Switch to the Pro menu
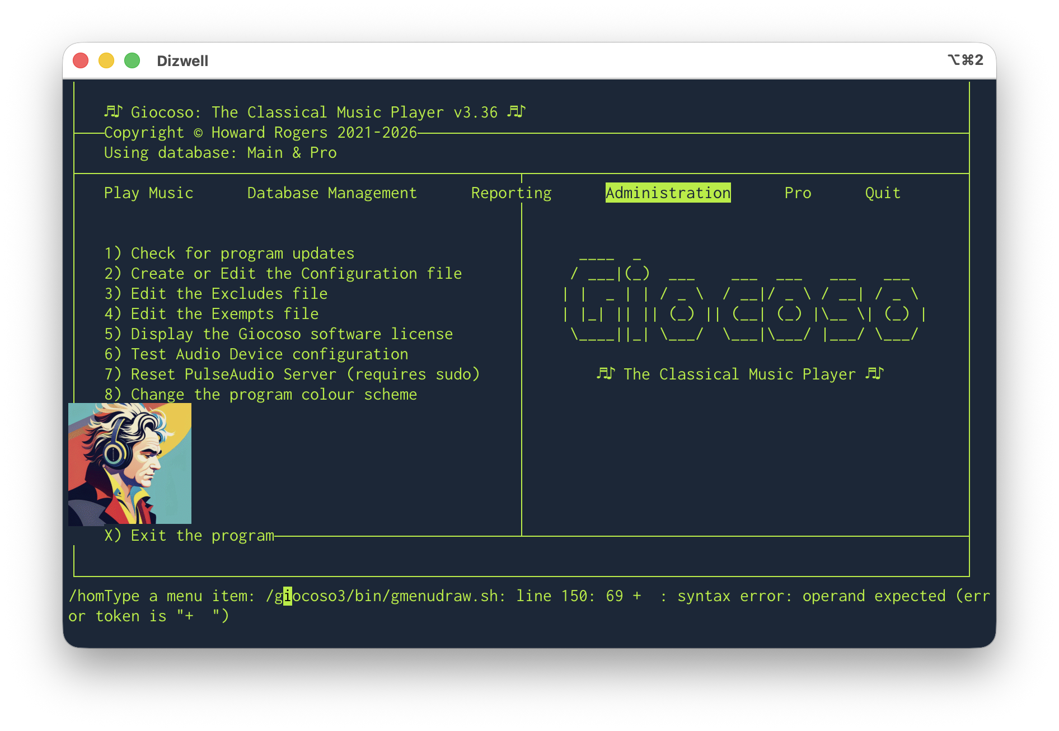This screenshot has height=731, width=1059. [x=798, y=193]
